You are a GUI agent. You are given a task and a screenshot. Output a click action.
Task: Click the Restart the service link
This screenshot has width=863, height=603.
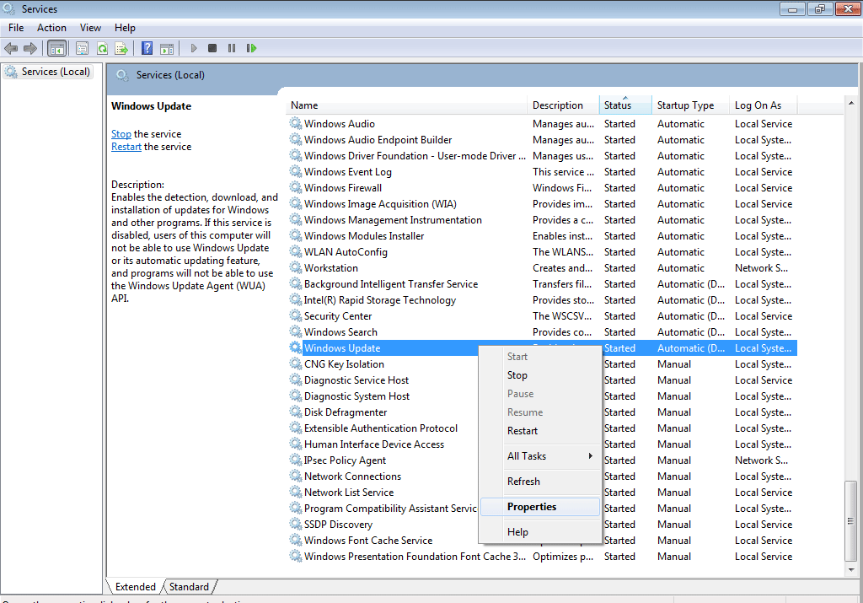(126, 147)
